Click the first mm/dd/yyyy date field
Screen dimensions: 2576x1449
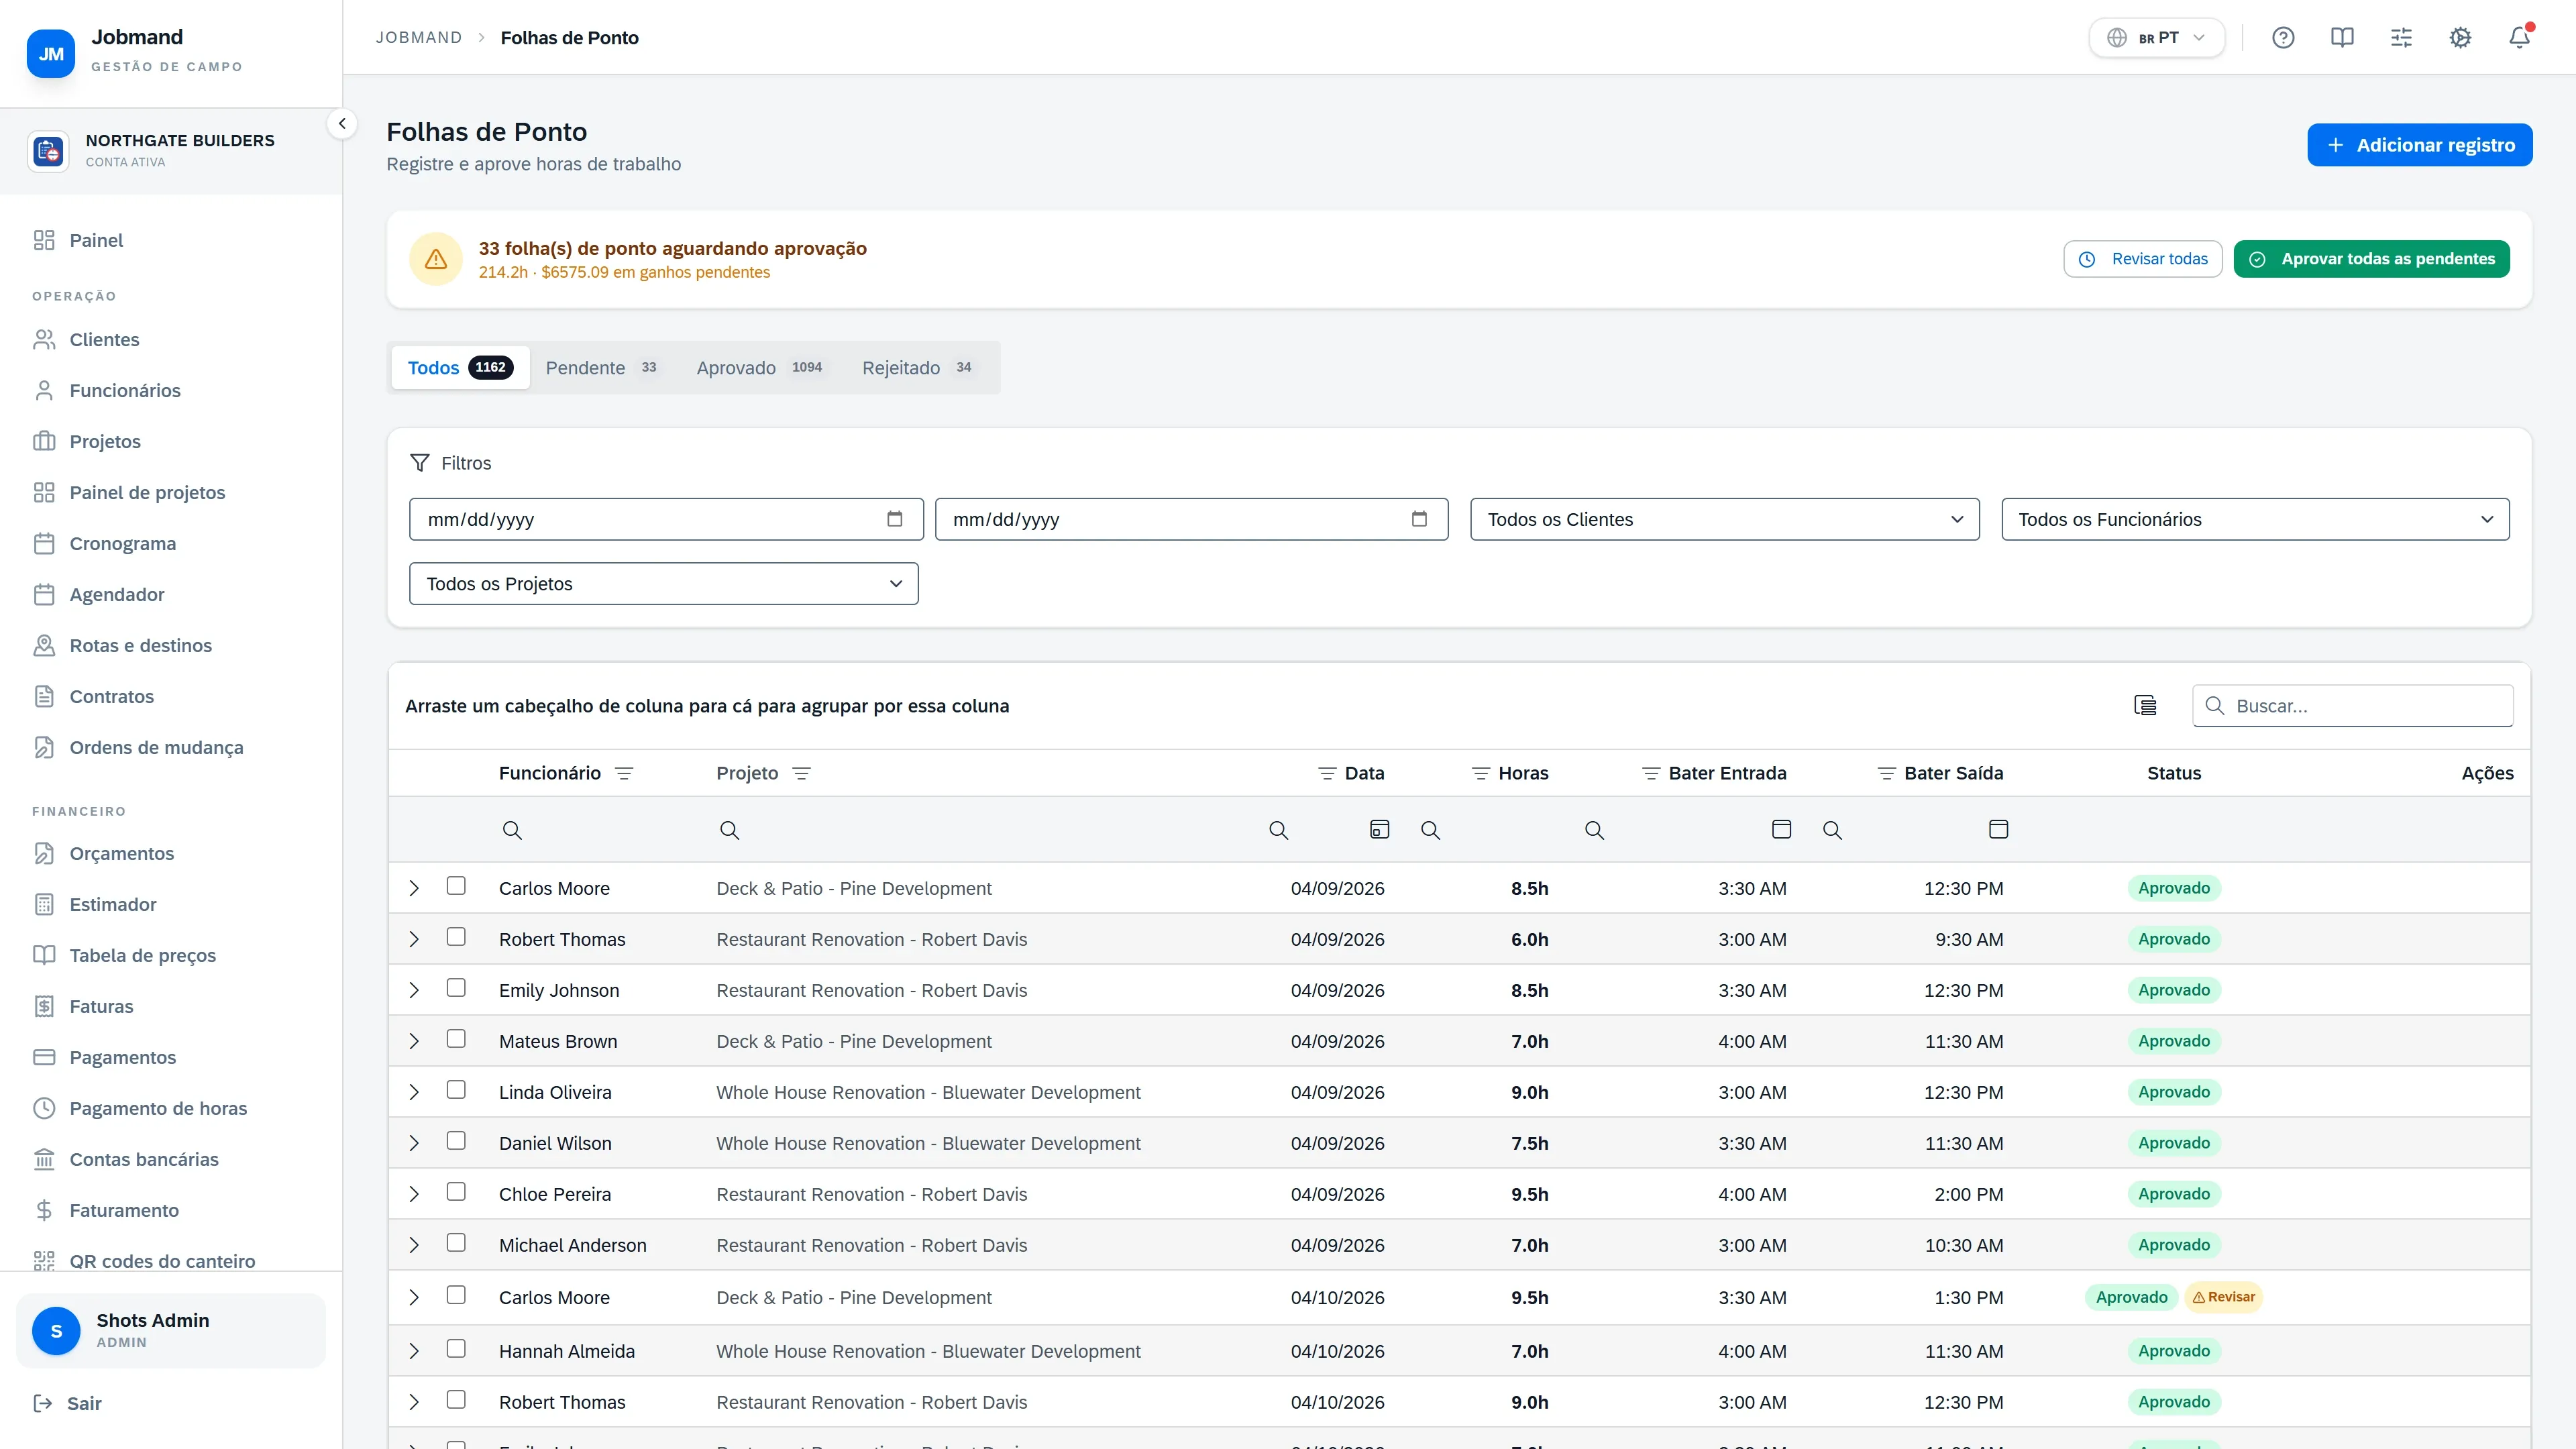(666, 519)
